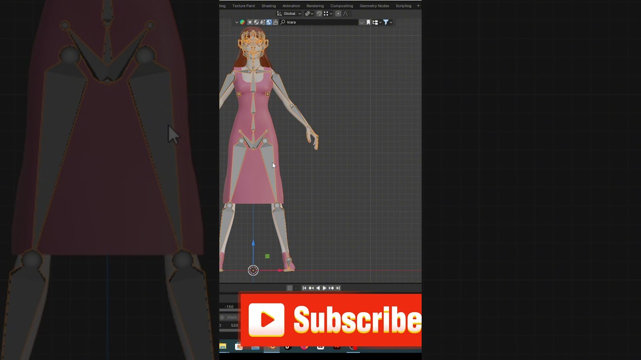Viewport: 641px width, 360px height.
Task: Toggle the half-circle shading filter icon
Action: pyautogui.click(x=256, y=22)
